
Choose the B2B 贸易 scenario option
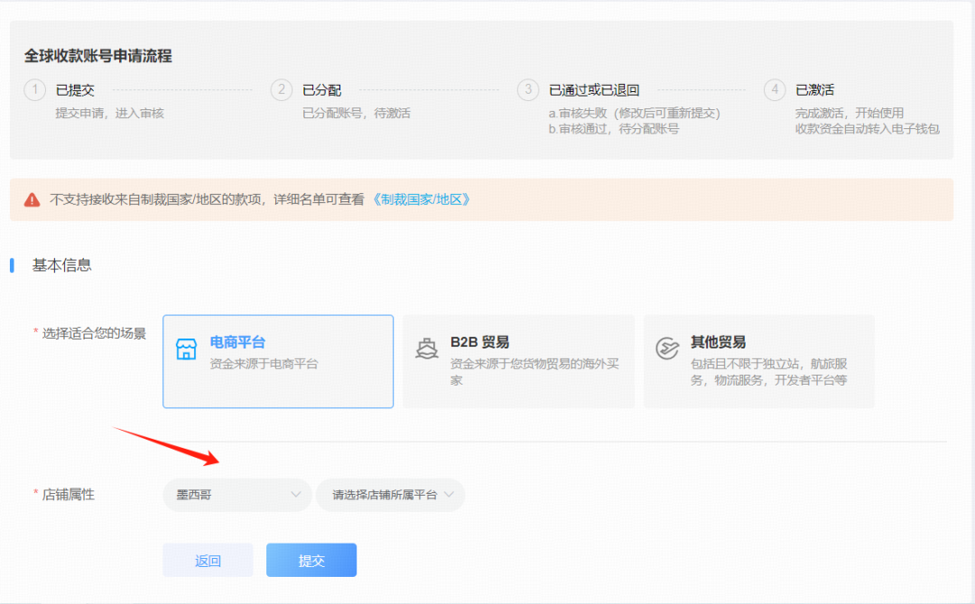[x=518, y=361]
